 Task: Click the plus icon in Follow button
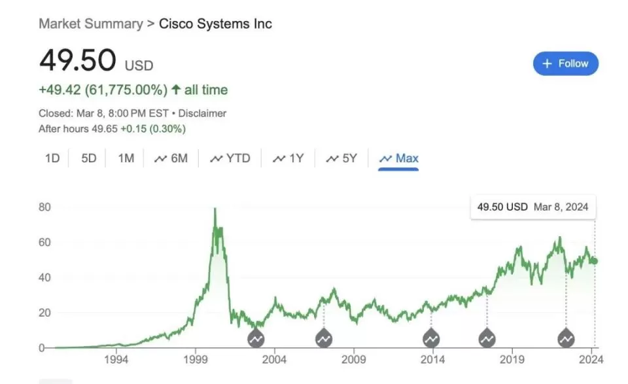pos(547,63)
